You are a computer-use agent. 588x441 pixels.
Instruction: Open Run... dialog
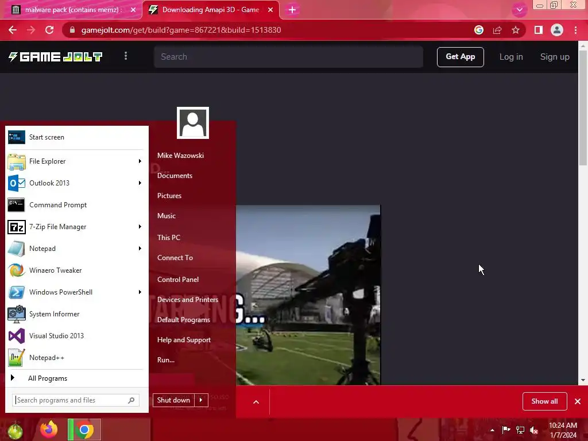(166, 360)
